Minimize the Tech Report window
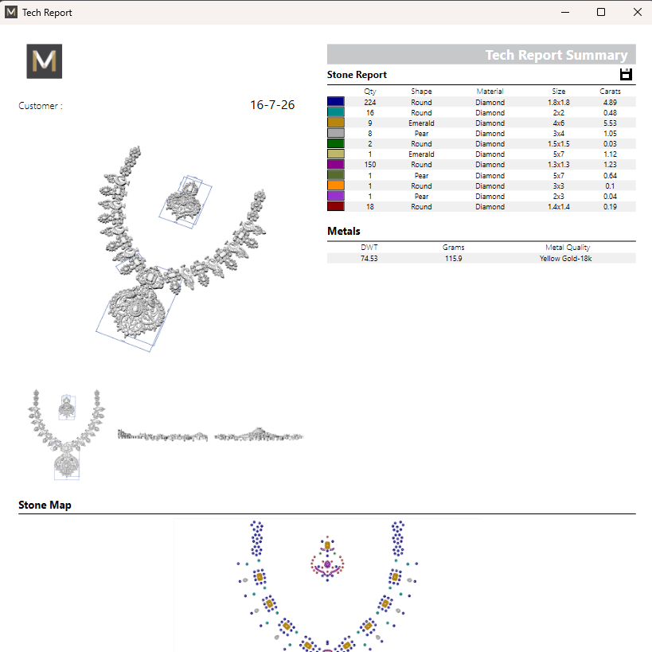This screenshot has width=652, height=652. [565, 12]
